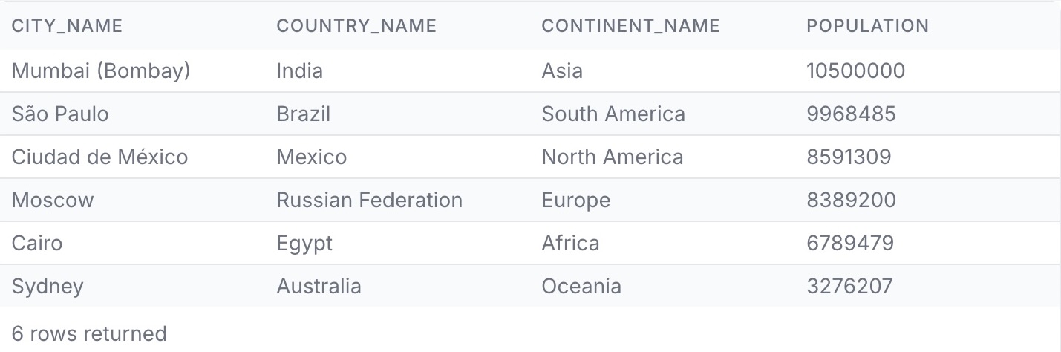Viewport: 1061px width, 352px height.
Task: Select the Oceania continent cell
Action: click(581, 287)
